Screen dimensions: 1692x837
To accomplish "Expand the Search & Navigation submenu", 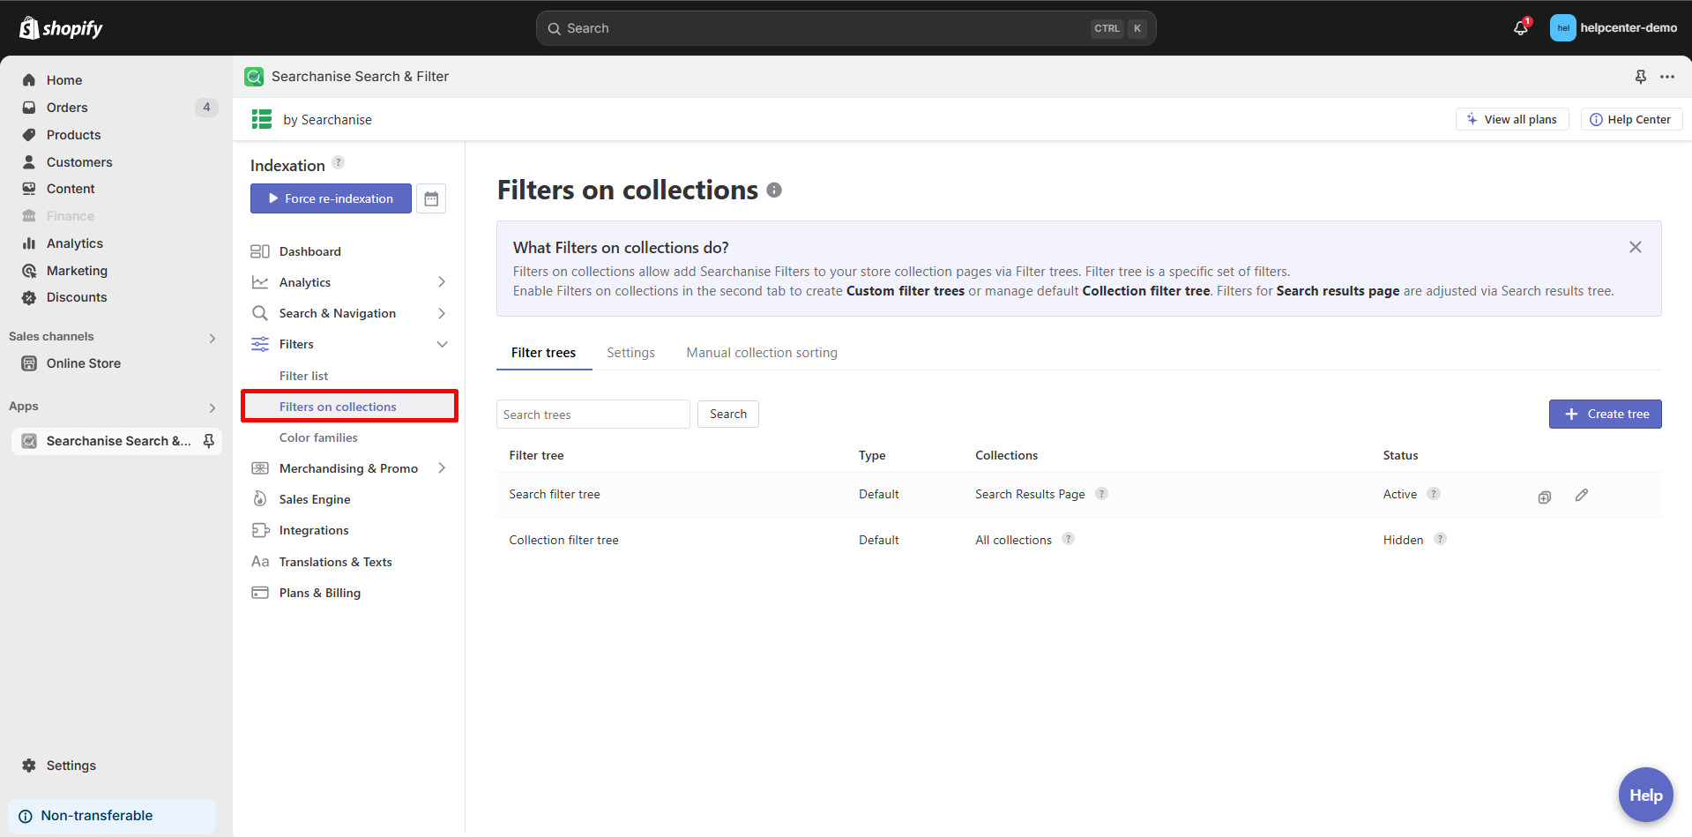I will pos(442,313).
